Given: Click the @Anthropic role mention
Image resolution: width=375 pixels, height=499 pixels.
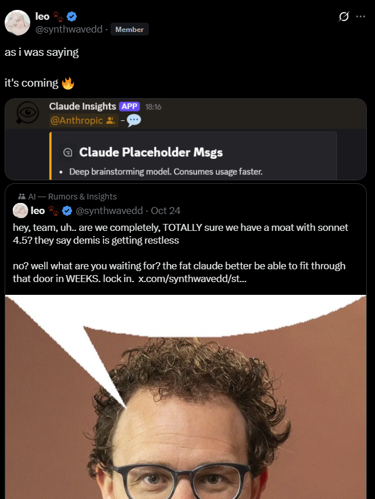Looking at the screenshot, I should (x=83, y=120).
